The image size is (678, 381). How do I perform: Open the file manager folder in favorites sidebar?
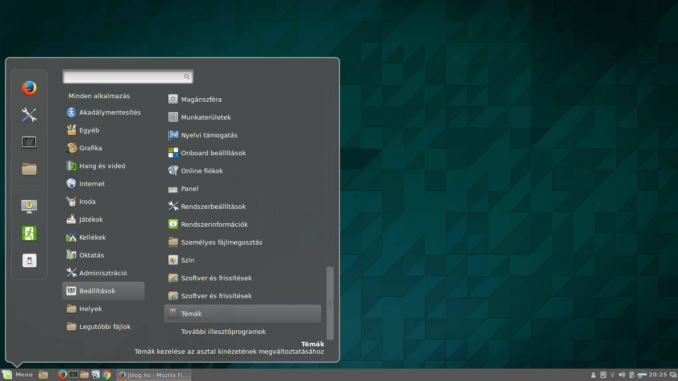pos(29,169)
